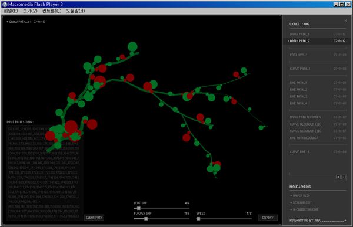
Task: Click the DRAW PATH_2 title label on the canvas
Action: coord(26,22)
